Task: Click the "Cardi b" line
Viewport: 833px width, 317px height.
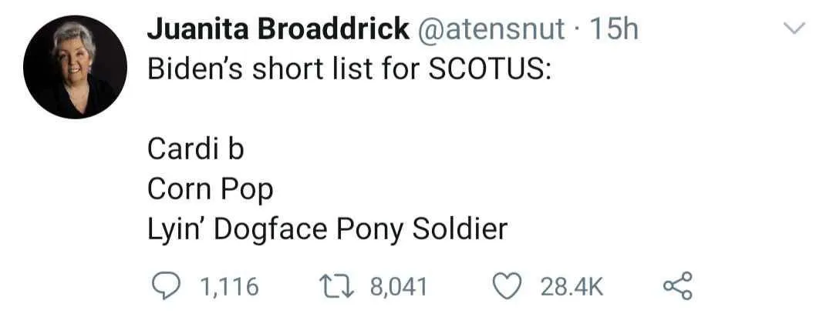Action: [x=196, y=148]
